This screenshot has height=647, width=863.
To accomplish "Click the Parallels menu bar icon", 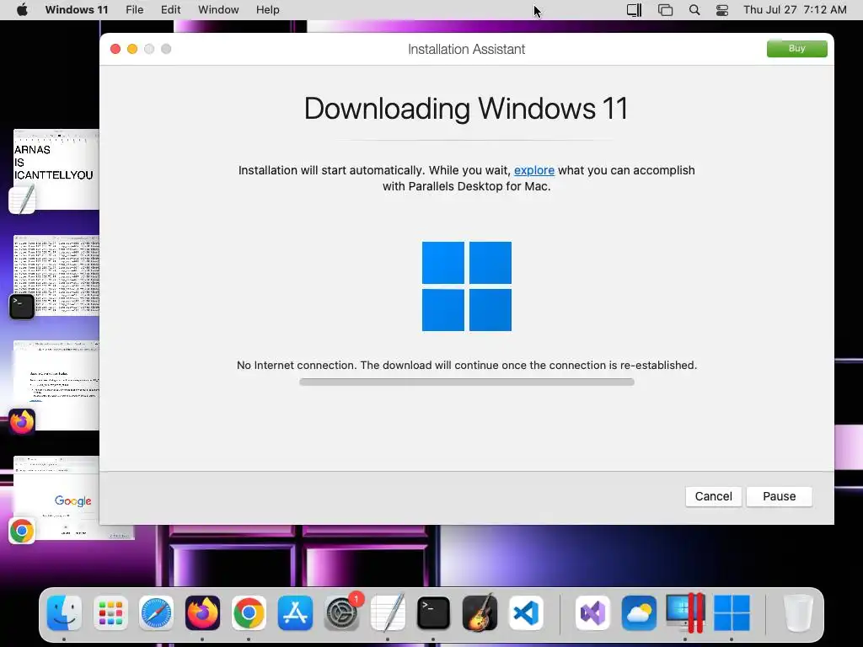I will tap(635, 10).
